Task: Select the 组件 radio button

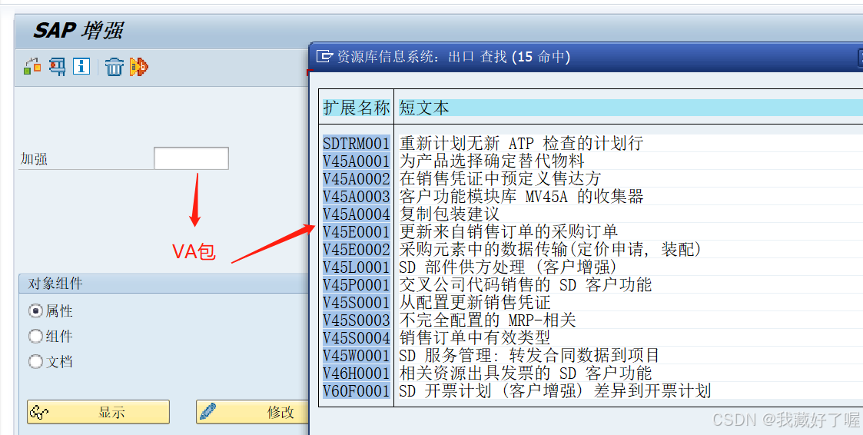Action: pos(36,337)
